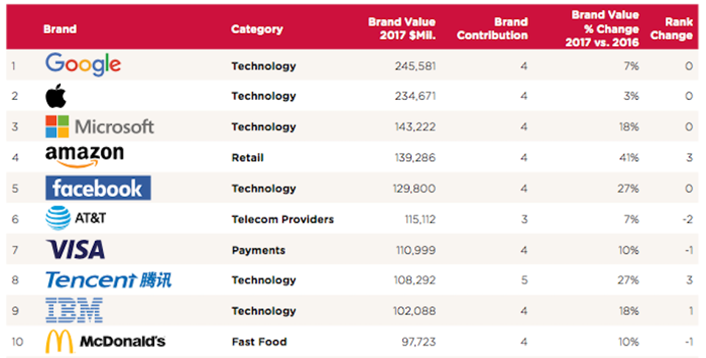Viewport: 706px width, 358px height.
Task: Click the McDonald's golden arches logo
Action: click(x=59, y=341)
